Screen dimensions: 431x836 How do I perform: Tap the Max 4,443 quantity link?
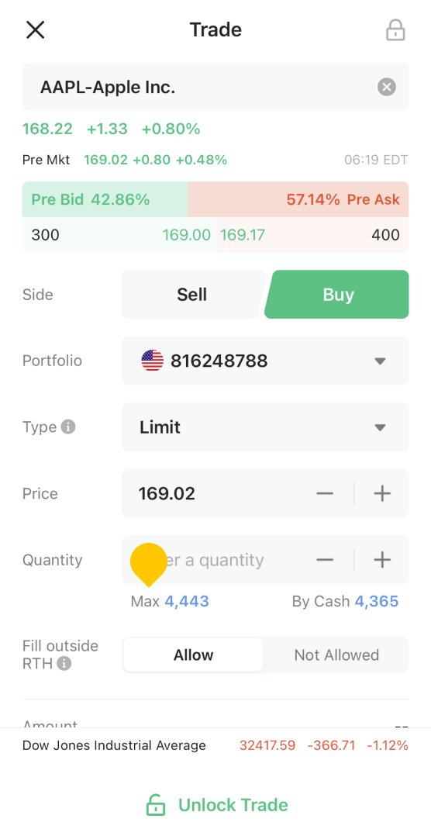(187, 602)
